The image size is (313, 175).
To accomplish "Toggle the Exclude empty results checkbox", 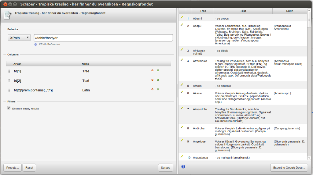I will click(9, 108).
